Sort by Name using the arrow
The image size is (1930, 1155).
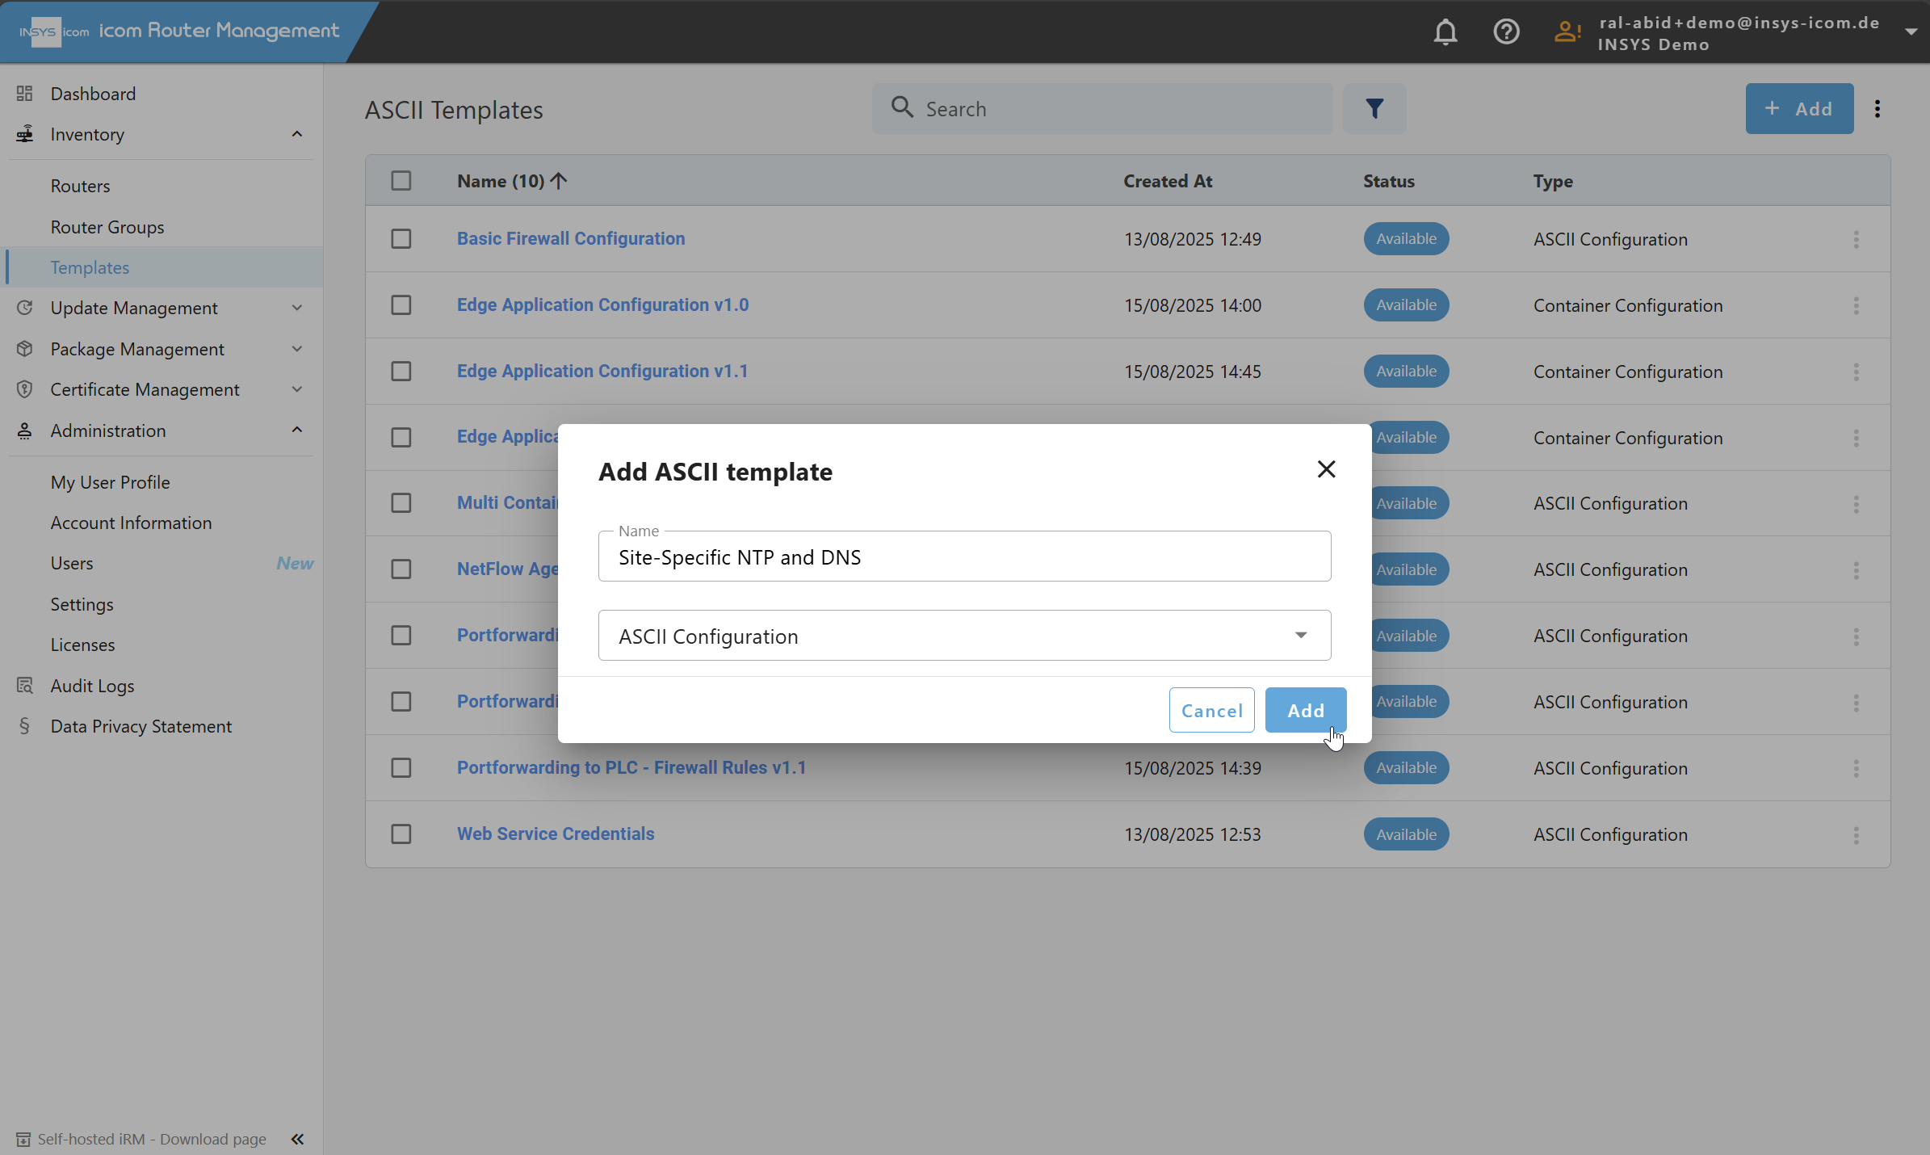click(x=558, y=181)
